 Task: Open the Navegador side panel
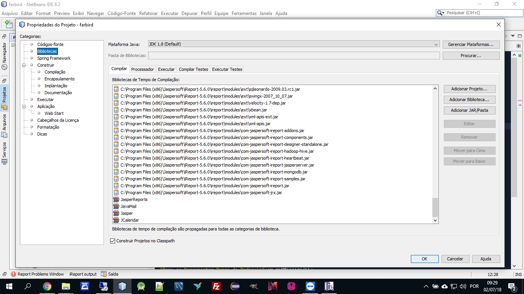5,56
